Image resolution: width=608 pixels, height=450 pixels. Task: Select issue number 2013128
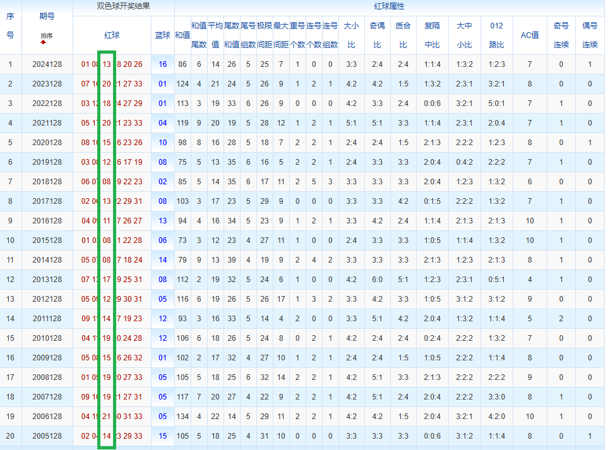[47, 280]
